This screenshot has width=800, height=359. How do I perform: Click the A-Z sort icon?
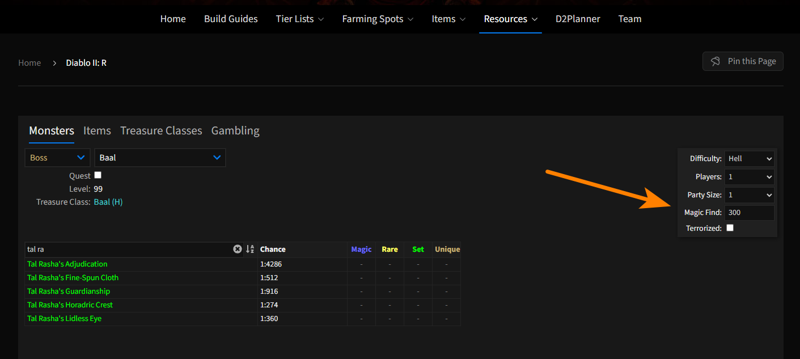250,249
